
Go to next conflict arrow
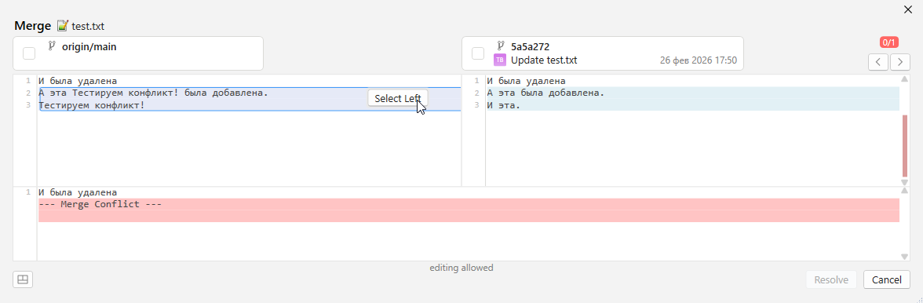(900, 62)
